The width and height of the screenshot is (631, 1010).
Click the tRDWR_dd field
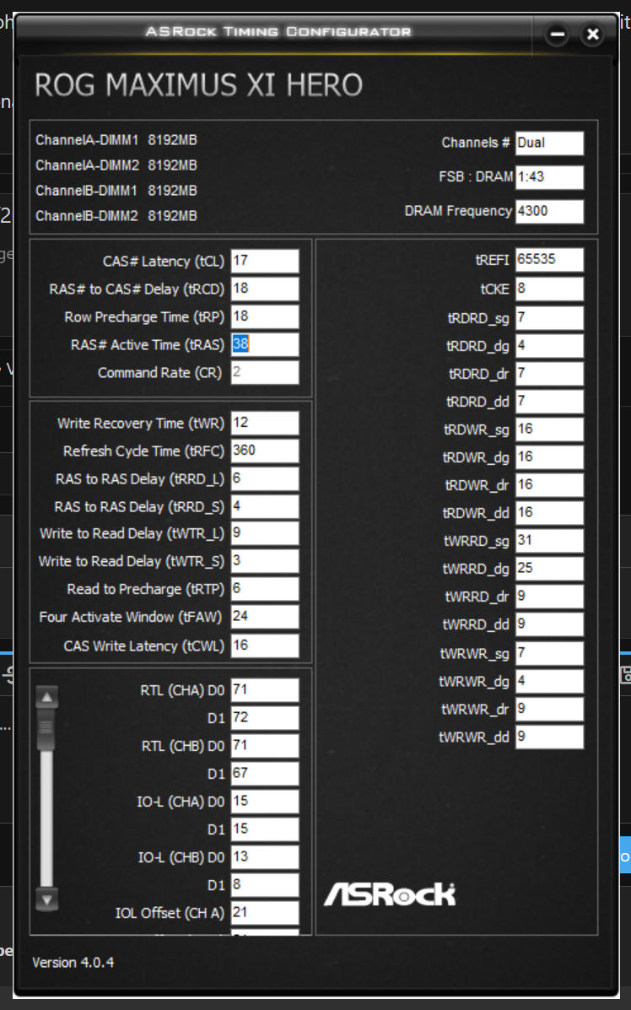pos(549,513)
